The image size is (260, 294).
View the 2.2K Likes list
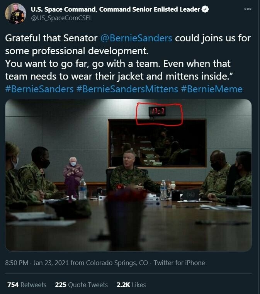[x=131, y=285]
